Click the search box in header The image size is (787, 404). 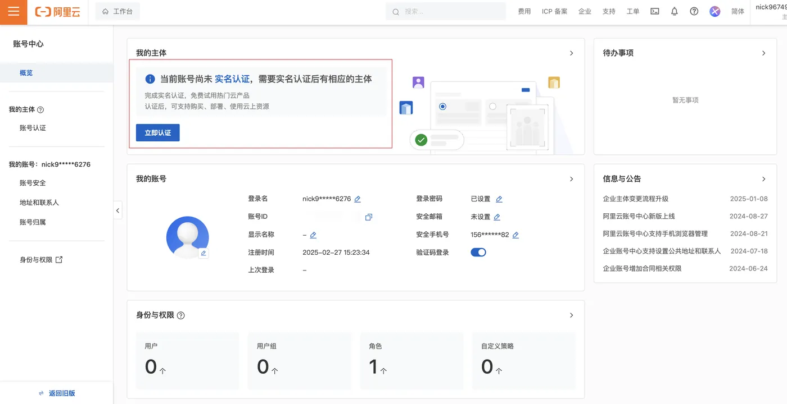pyautogui.click(x=446, y=11)
